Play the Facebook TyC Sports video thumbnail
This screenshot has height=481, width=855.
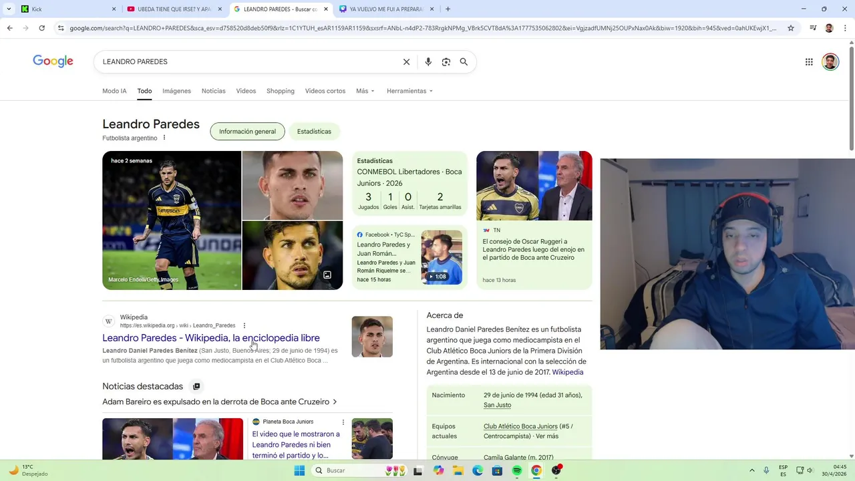tap(442, 257)
